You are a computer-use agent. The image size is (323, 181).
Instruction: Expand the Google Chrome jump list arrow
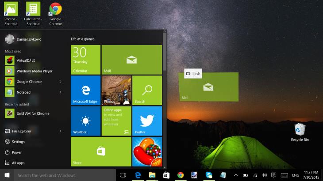(x=60, y=82)
